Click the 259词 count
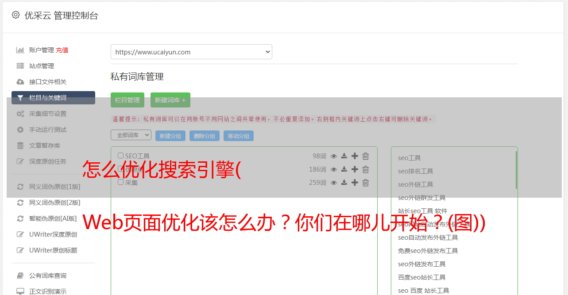This screenshot has width=568, height=295. coord(317,183)
